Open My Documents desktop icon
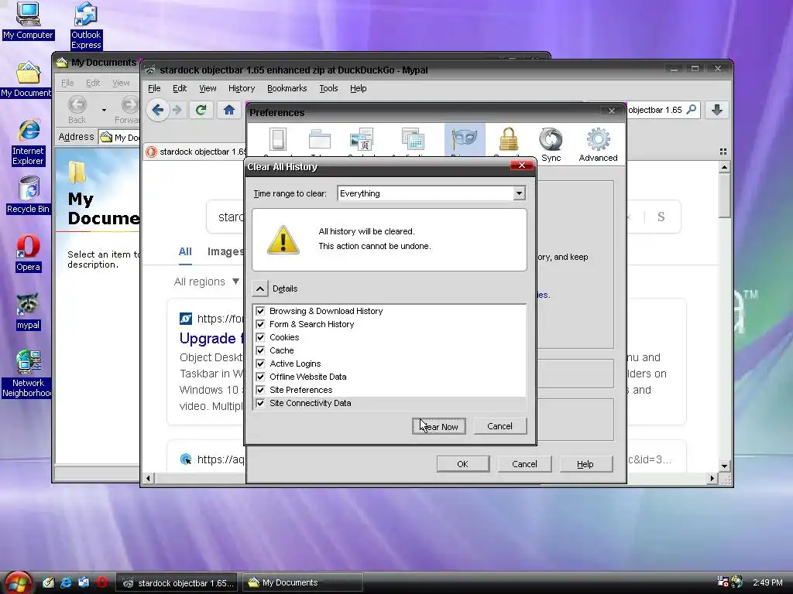Screen dimensions: 793x594 pyautogui.click(x=26, y=80)
